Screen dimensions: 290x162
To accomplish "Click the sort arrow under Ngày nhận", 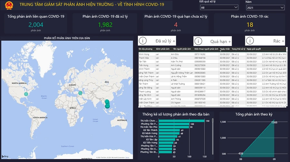I will point(221,51).
